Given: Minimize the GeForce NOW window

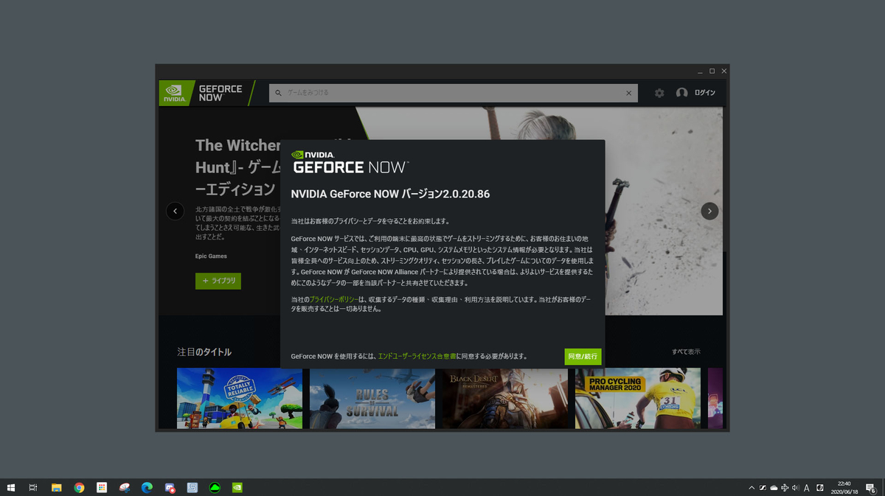Looking at the screenshot, I should coord(700,71).
